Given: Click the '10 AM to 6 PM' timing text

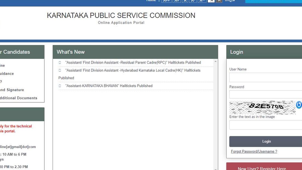Looking at the screenshot, I should (14, 154).
